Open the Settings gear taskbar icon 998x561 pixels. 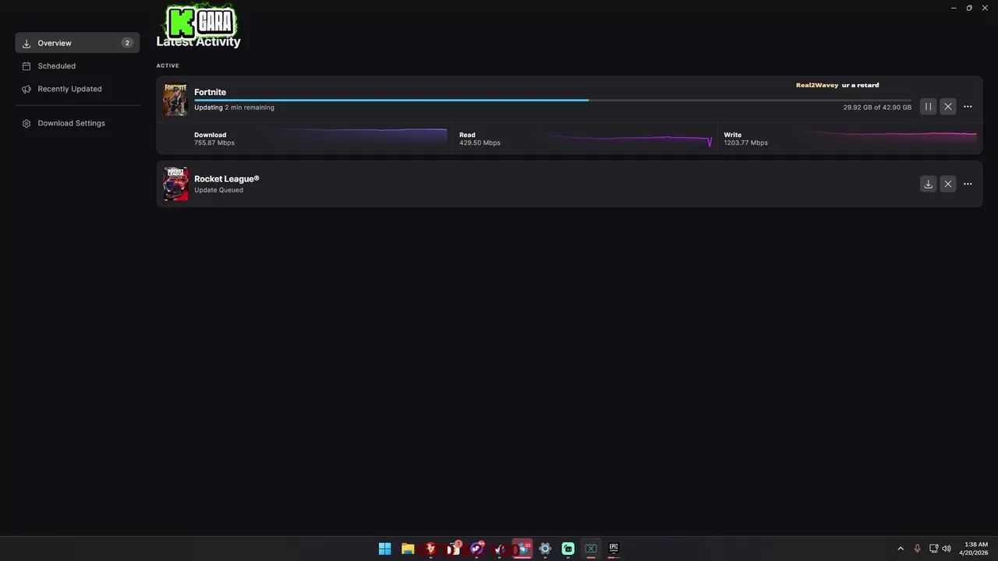pos(545,549)
